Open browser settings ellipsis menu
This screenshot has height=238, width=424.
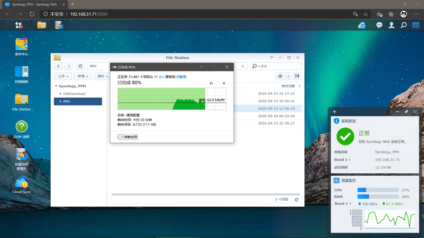(x=416, y=14)
